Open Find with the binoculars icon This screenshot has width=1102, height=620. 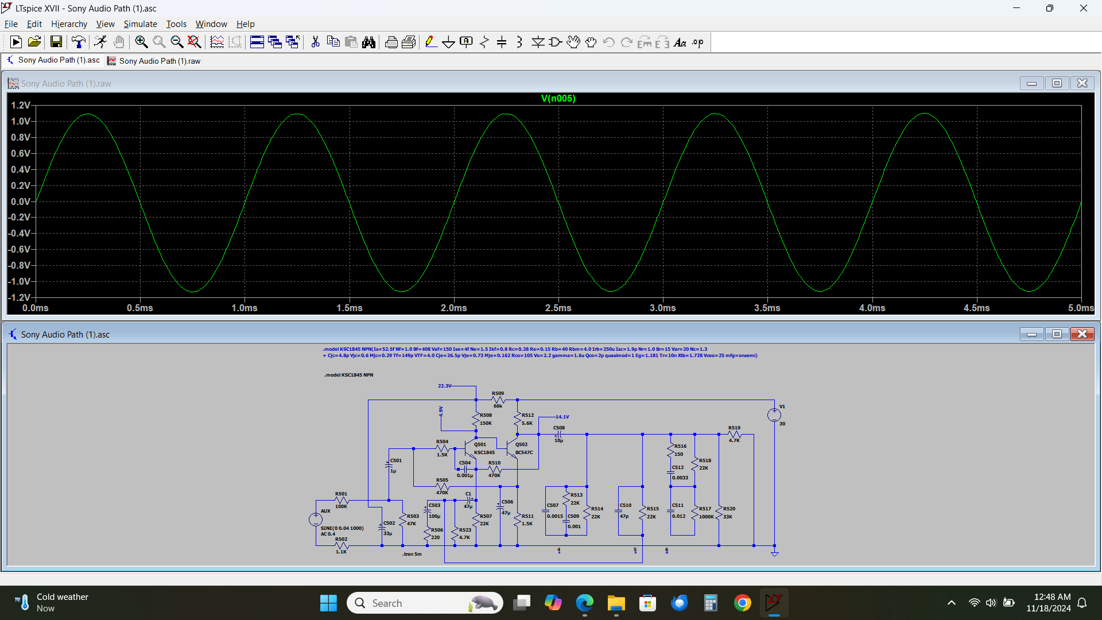coord(368,42)
